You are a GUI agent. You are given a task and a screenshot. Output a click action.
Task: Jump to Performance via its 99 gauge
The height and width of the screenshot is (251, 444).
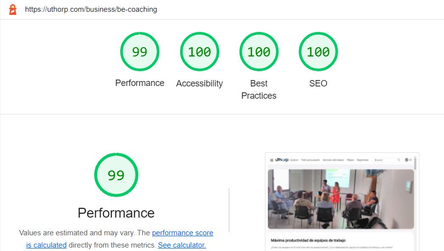[x=140, y=52]
